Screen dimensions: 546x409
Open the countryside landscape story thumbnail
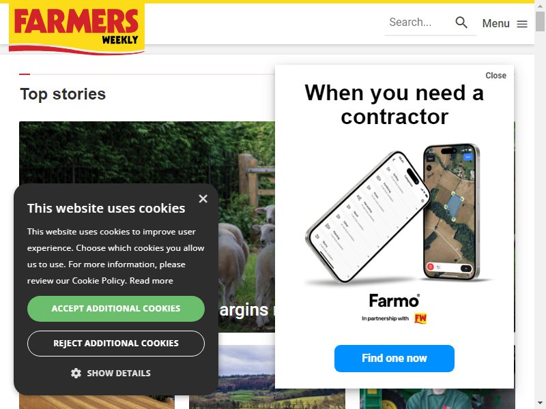tap(267, 377)
